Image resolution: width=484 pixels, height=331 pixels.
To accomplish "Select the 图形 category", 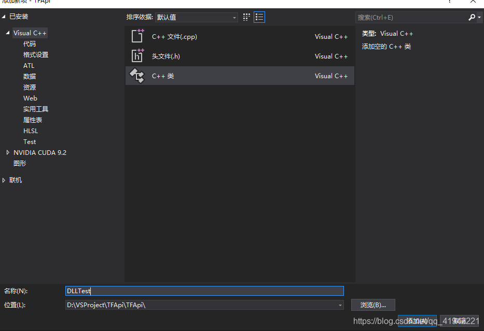I will tap(20, 163).
